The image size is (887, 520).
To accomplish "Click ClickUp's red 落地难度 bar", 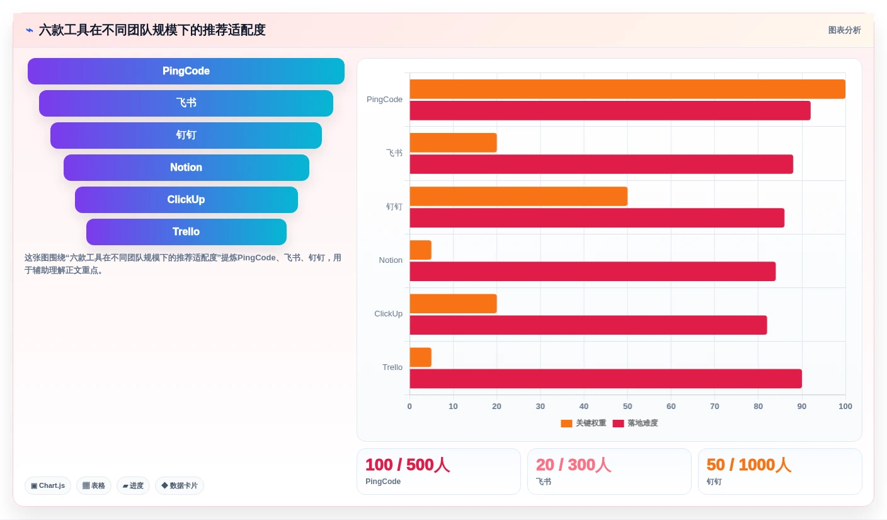I will (x=588, y=325).
